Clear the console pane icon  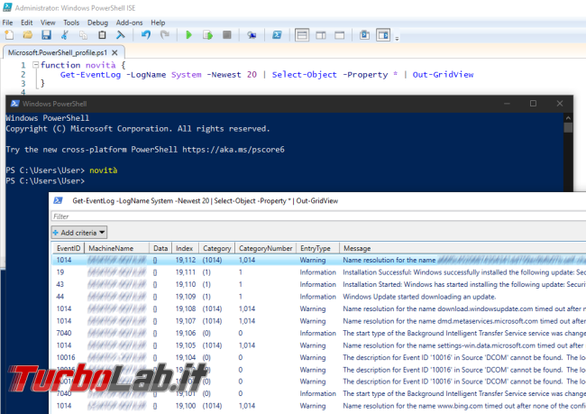click(x=120, y=35)
